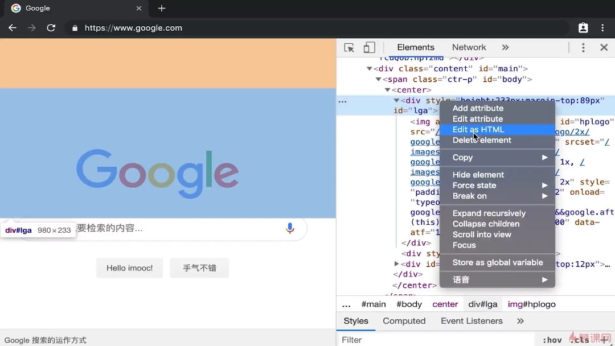The height and width of the screenshot is (346, 615).
Task: Open DevTools three-dot customize menu
Action: coord(583,48)
